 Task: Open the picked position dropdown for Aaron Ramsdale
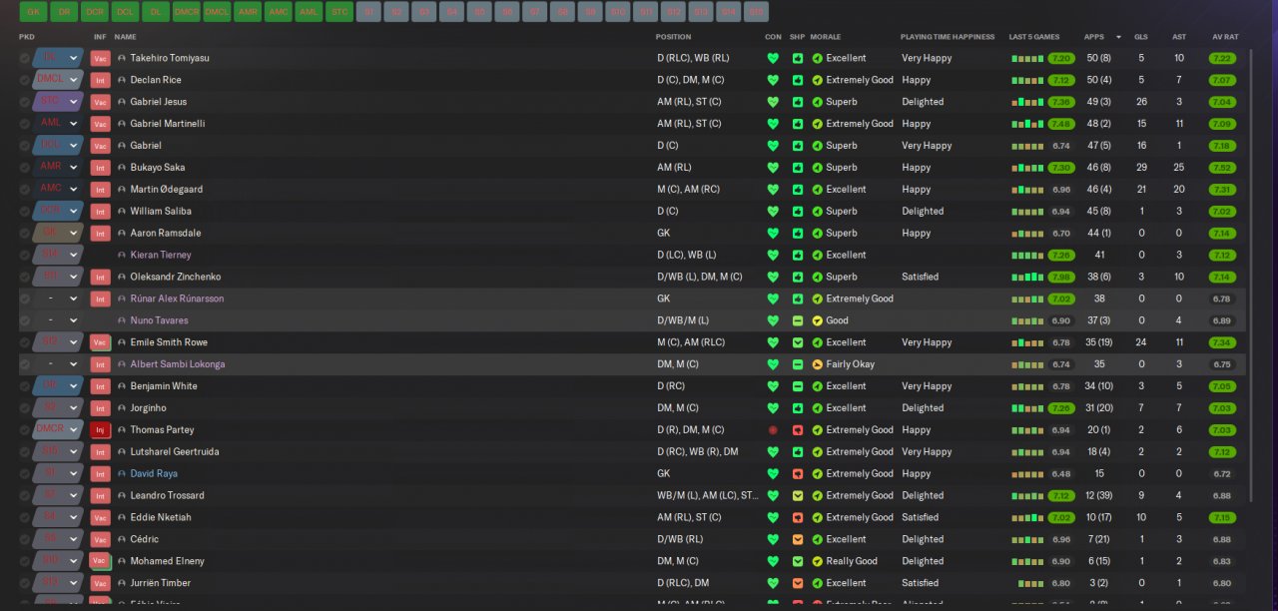click(57, 234)
